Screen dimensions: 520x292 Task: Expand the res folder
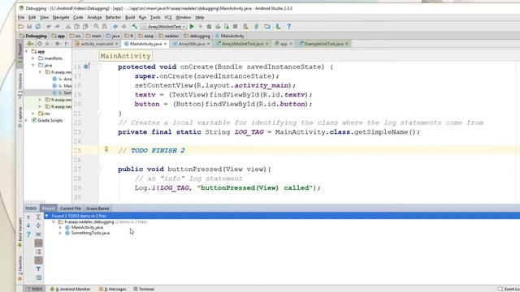(x=33, y=114)
